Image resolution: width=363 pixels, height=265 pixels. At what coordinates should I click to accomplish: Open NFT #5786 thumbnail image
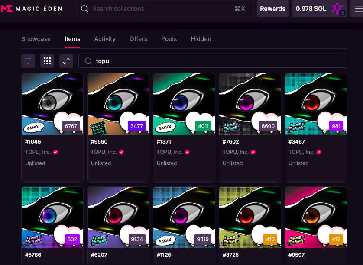(x=52, y=217)
